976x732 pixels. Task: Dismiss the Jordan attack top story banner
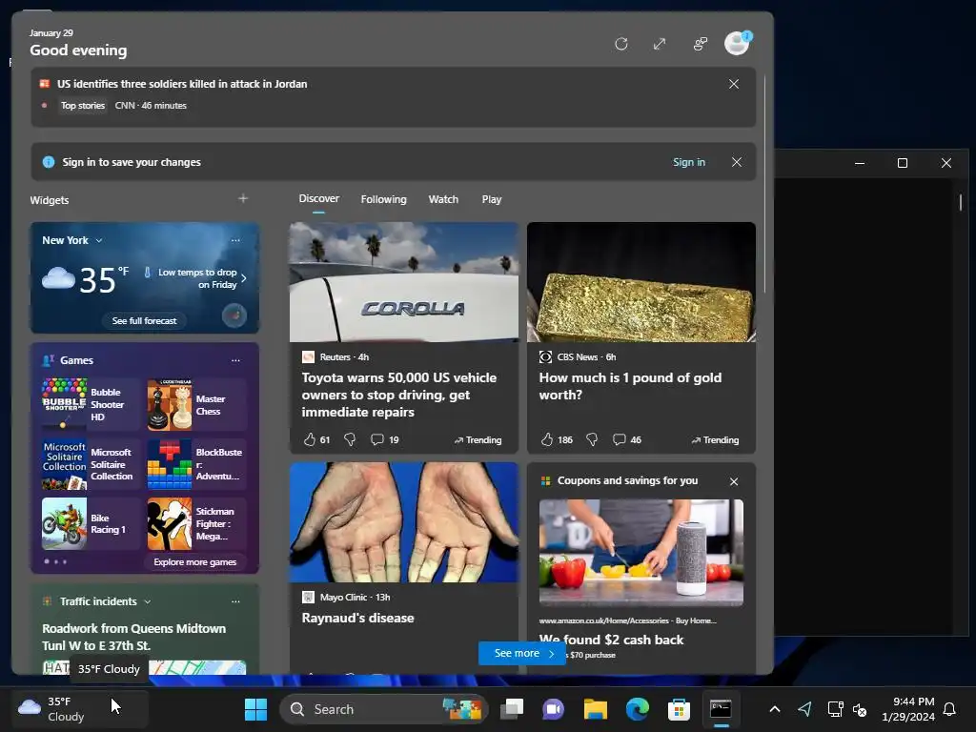[734, 84]
